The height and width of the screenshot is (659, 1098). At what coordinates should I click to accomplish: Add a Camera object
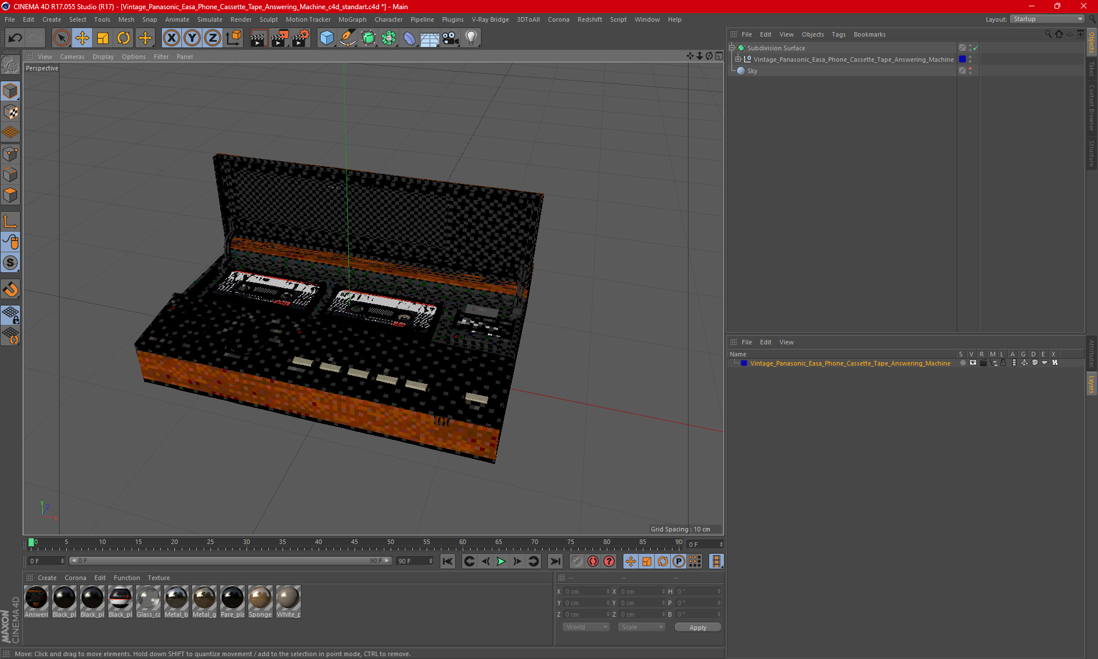[x=451, y=38]
